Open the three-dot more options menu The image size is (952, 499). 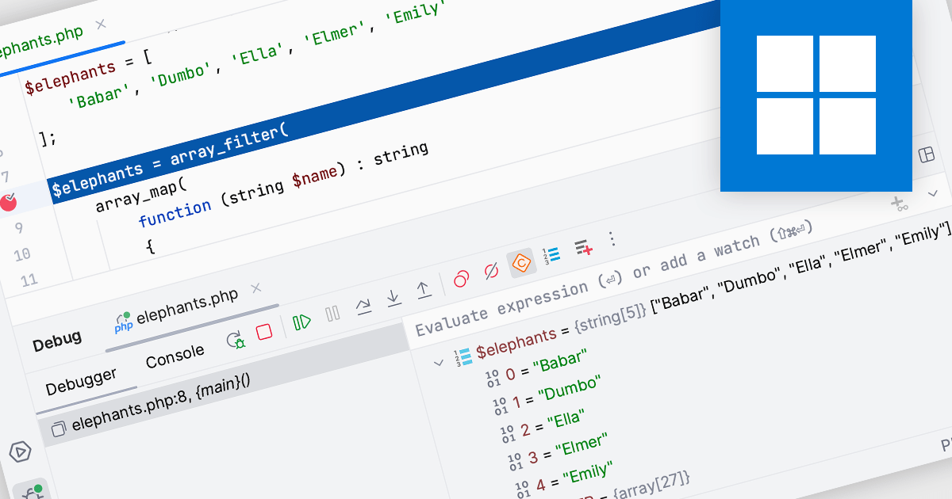pyautogui.click(x=611, y=238)
